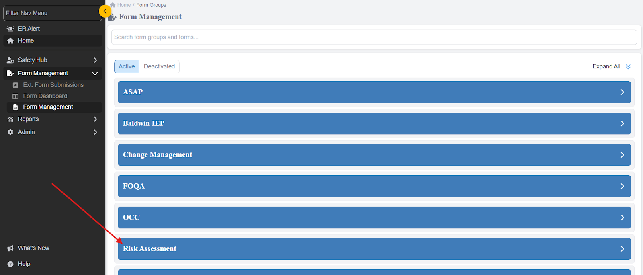
Task: Click the Reports chart icon
Action: click(x=10, y=119)
